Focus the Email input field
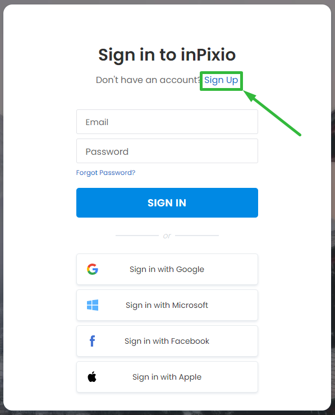 tap(167, 122)
